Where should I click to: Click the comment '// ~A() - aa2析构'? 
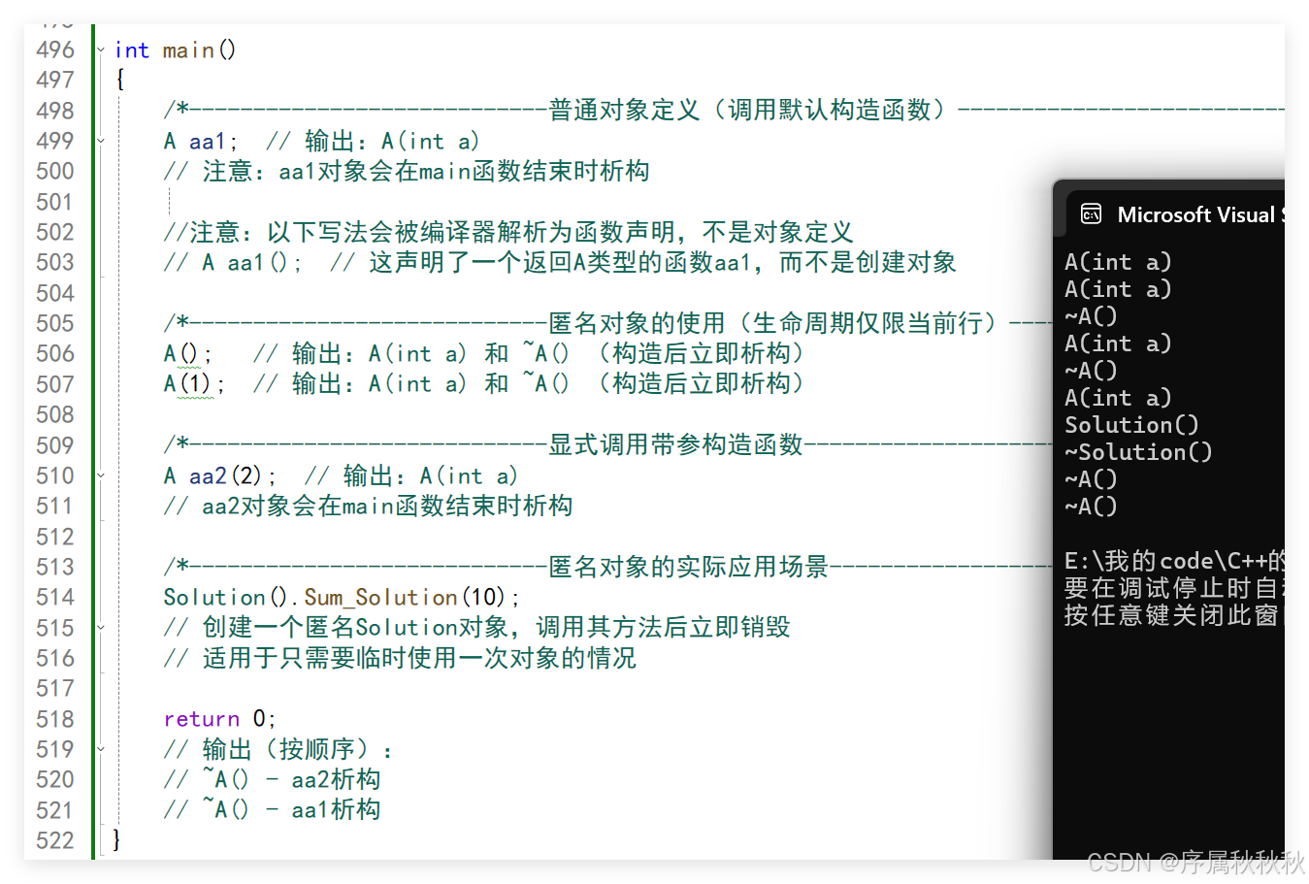tap(272, 779)
